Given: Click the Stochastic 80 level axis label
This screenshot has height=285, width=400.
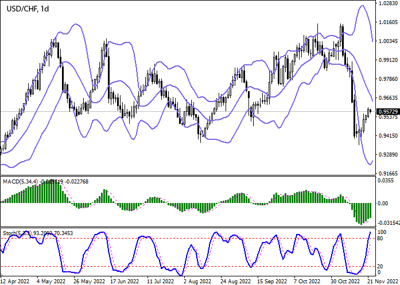Looking at the screenshot, I should [380, 239].
